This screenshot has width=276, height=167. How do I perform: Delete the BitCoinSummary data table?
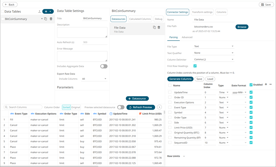click(x=51, y=19)
